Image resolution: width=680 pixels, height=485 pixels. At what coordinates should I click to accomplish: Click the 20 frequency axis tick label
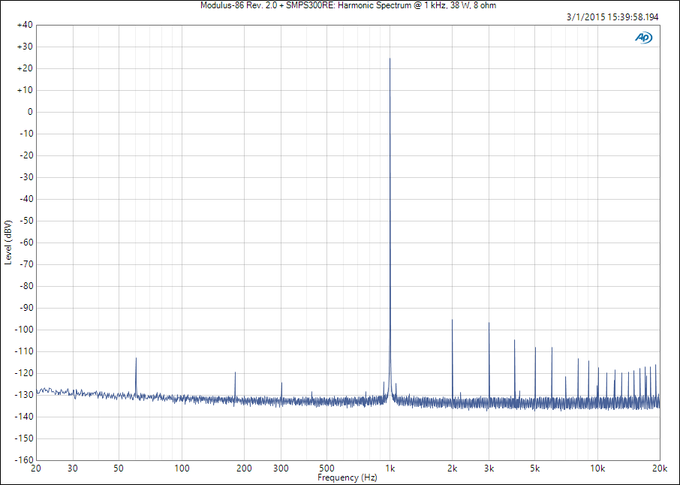pos(36,468)
